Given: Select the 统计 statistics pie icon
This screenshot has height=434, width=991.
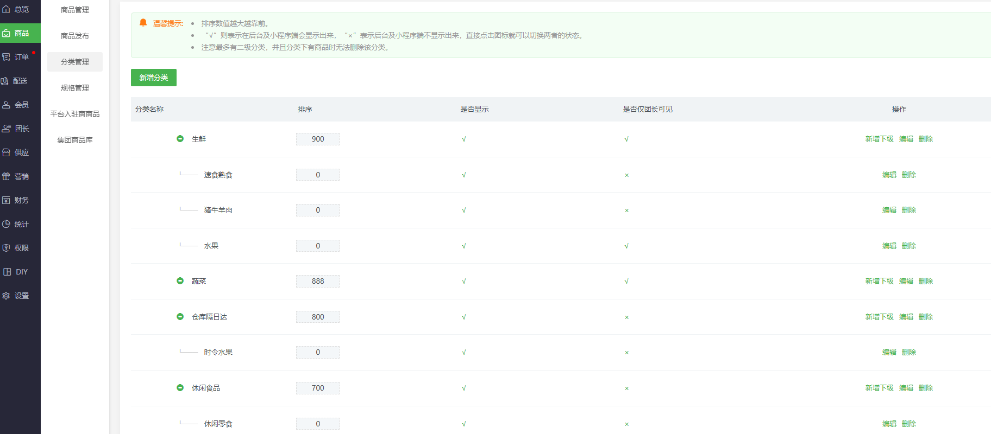Looking at the screenshot, I should click(x=6, y=224).
